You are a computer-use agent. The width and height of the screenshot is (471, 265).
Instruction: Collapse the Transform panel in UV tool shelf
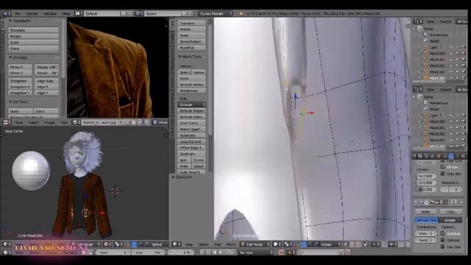10,21
